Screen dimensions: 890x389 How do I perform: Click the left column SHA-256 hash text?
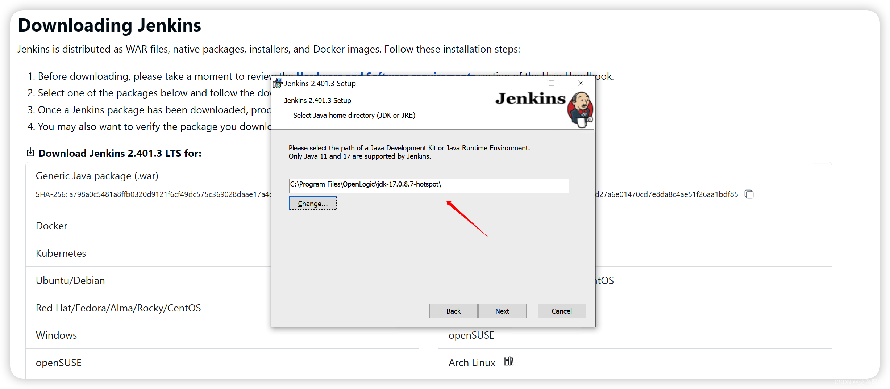tap(153, 194)
